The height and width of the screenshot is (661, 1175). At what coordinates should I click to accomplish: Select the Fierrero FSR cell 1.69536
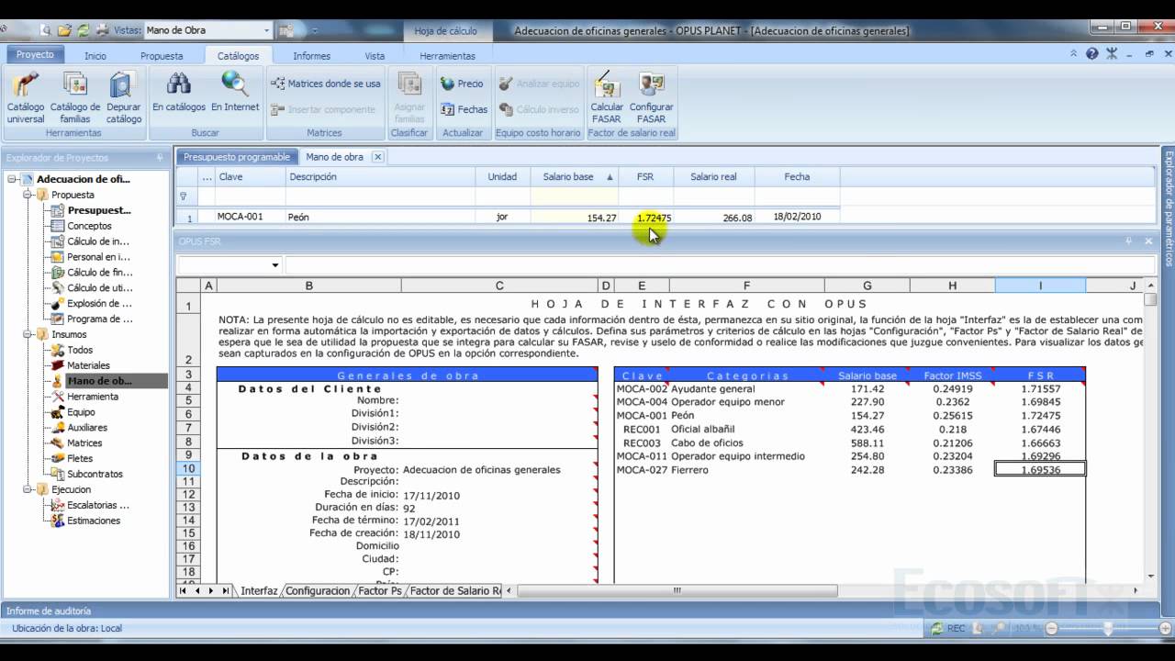pos(1040,470)
